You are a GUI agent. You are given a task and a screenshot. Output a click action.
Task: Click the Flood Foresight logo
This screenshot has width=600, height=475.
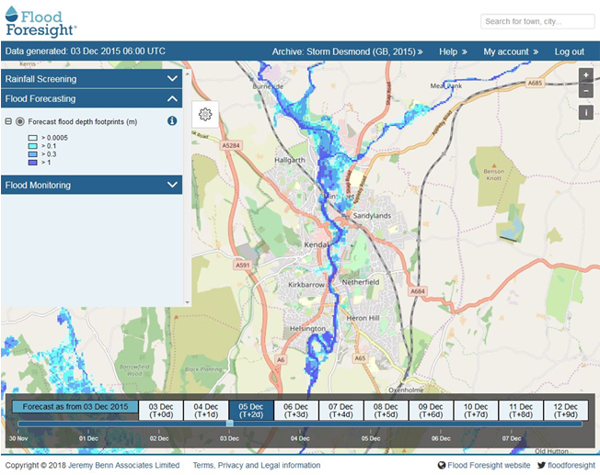[42, 20]
